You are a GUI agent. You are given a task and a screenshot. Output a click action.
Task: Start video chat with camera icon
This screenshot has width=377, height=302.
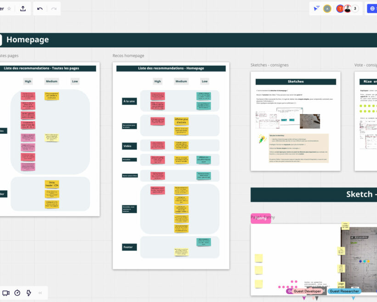(x=6, y=293)
